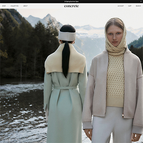
Task: Open the COLLECTION menu
Action: point(15,6)
